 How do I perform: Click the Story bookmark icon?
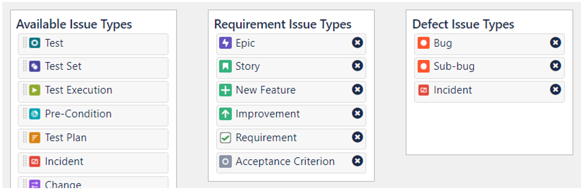225,67
